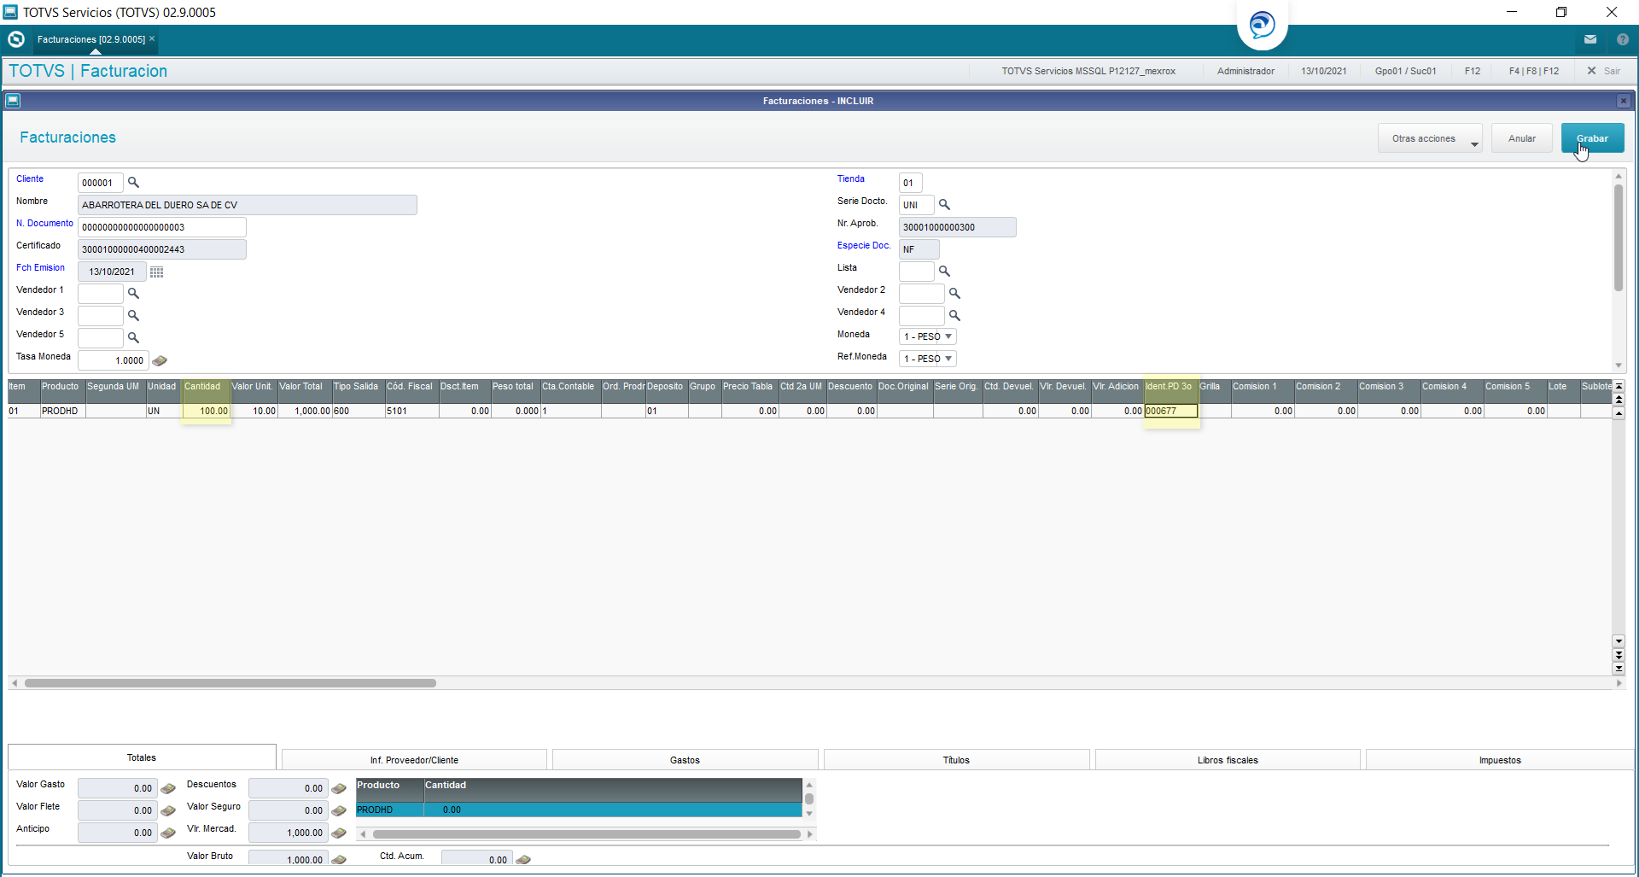Click Valor Gasto calculator icon
The image size is (1639, 877).
coord(168,789)
